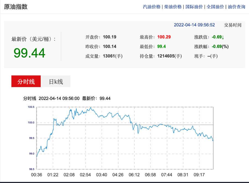
Task: Open the 汽油价格 link
Action: point(152,7)
